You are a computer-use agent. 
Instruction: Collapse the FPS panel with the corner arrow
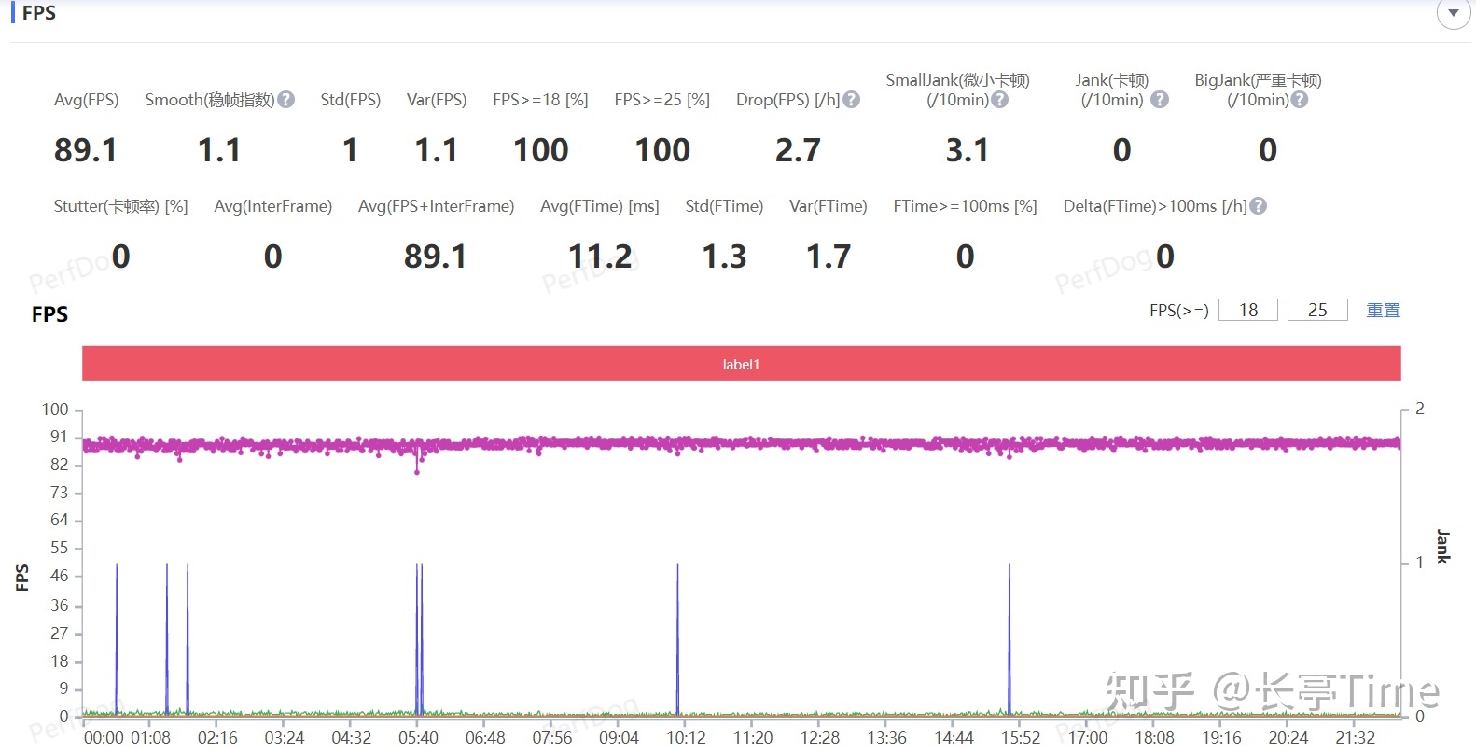coord(1453,14)
